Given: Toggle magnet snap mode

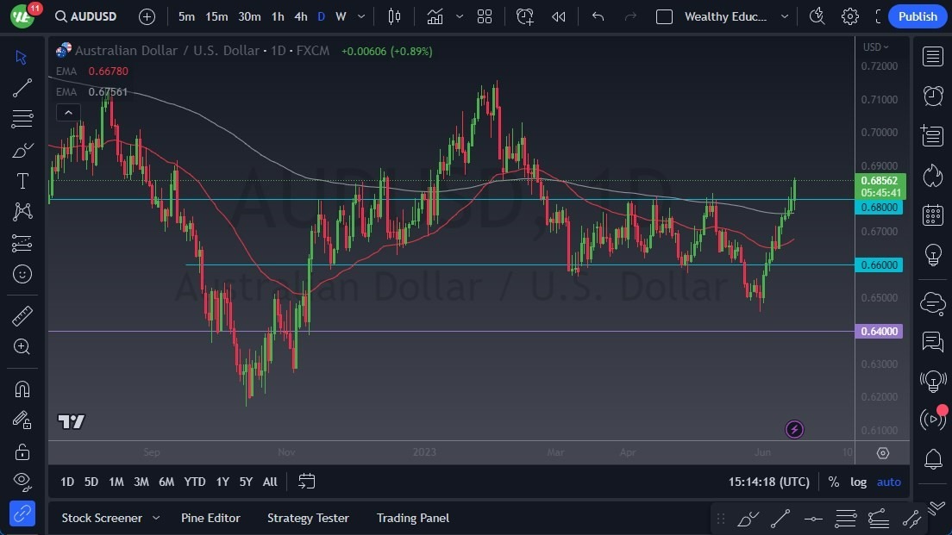Looking at the screenshot, I should point(22,389).
